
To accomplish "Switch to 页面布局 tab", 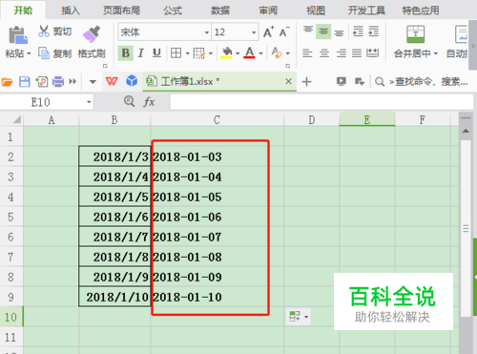I will tap(121, 10).
